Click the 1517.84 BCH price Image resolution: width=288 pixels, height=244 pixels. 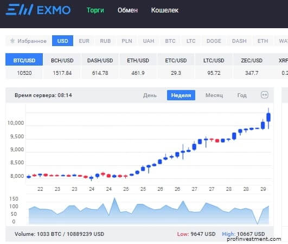point(62,73)
